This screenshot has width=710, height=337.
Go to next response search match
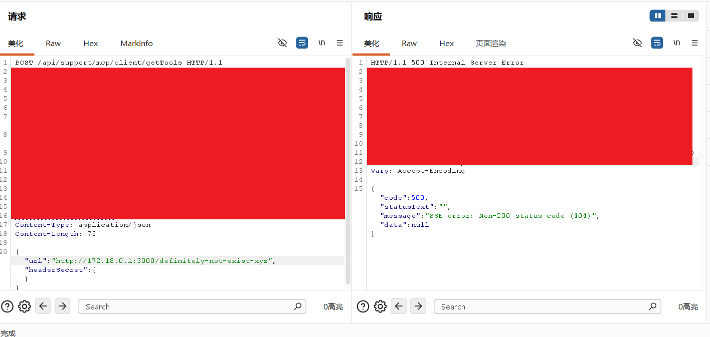point(418,306)
